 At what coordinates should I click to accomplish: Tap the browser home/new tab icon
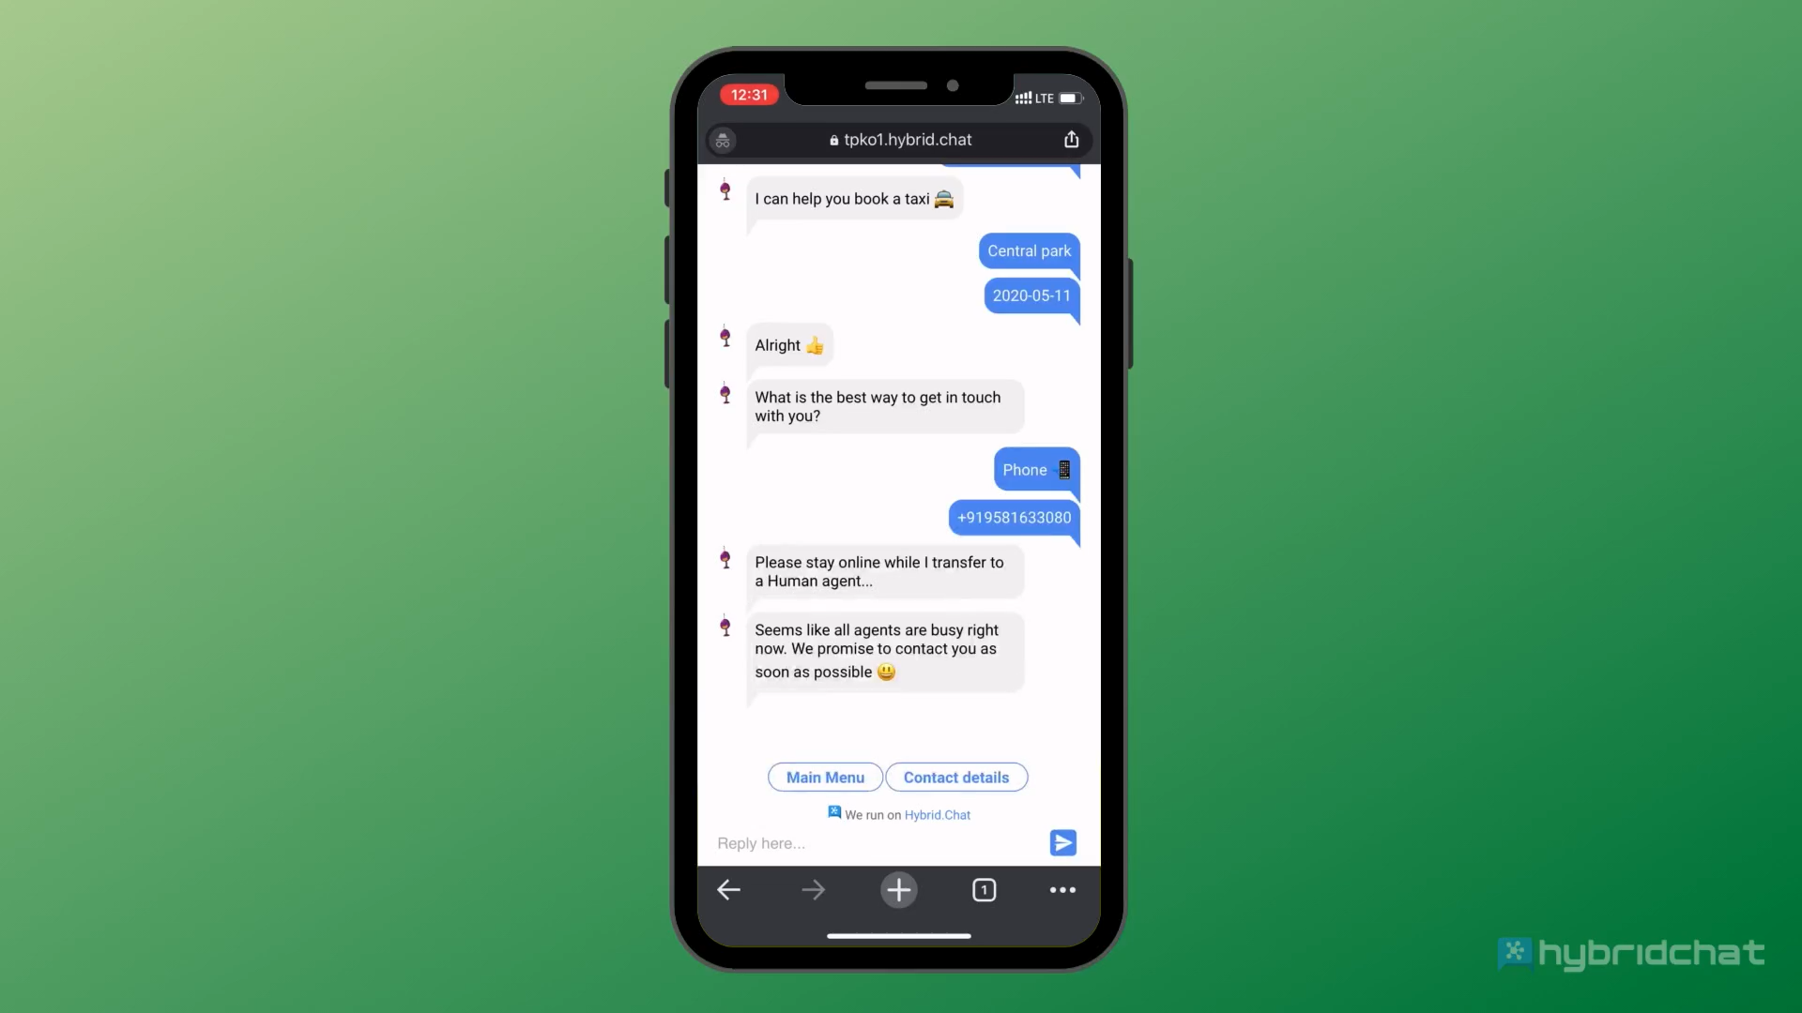click(898, 888)
